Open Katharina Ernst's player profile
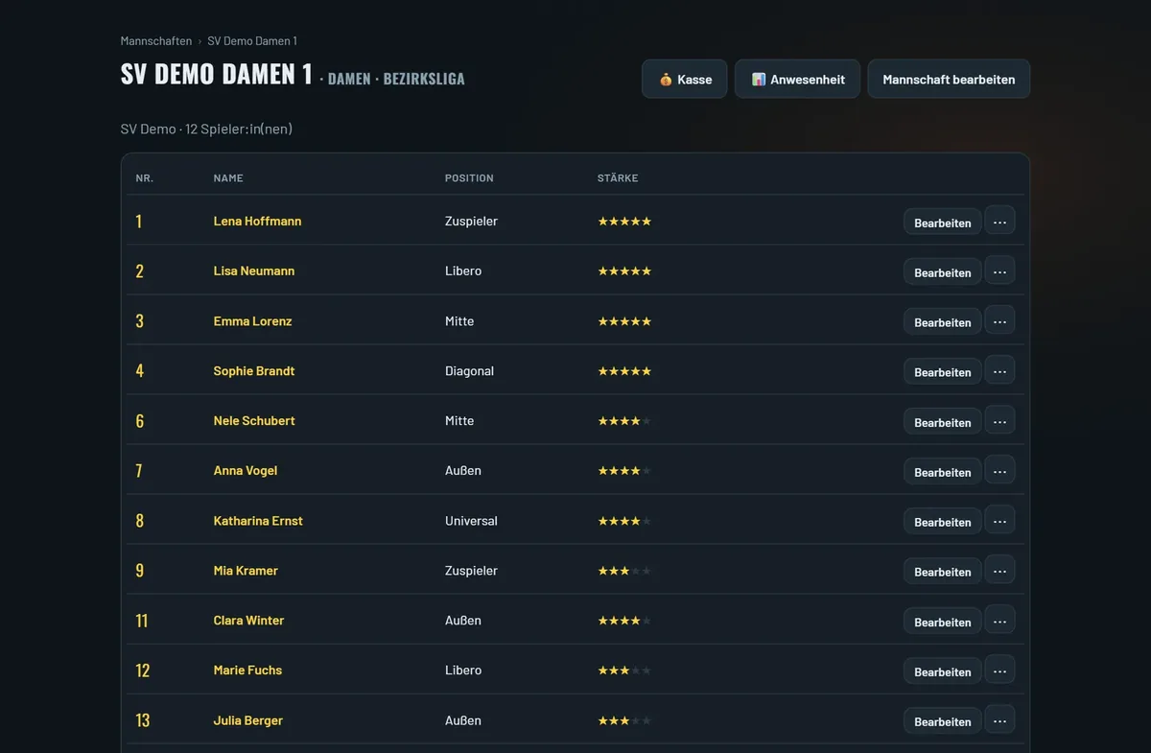This screenshot has width=1151, height=753. click(x=258, y=520)
